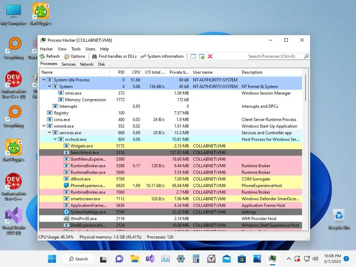Select the ShellExperienceHost process row

point(170,225)
